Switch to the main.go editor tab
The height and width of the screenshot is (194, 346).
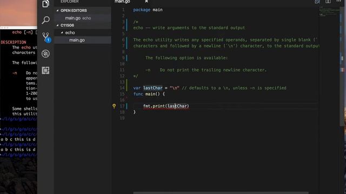point(123,2)
